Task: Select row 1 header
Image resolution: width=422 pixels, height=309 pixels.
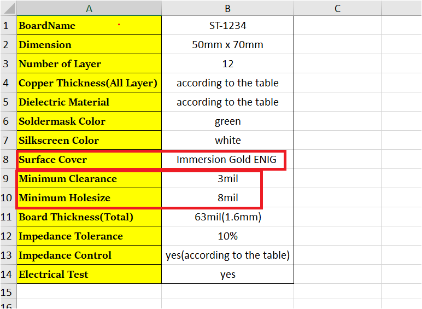Action: click(x=7, y=26)
